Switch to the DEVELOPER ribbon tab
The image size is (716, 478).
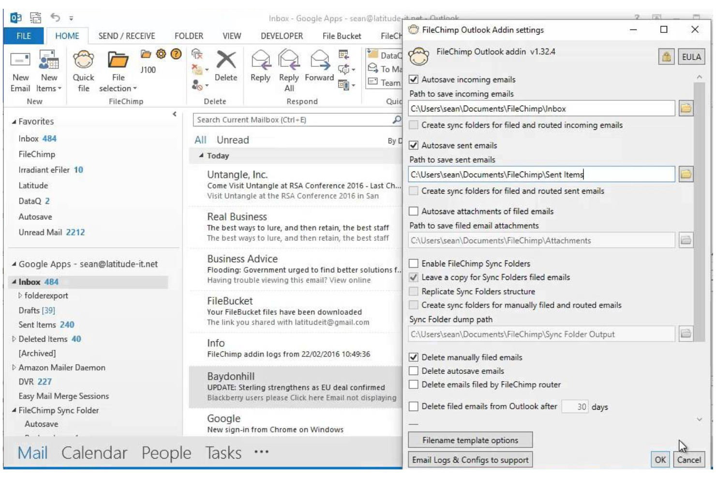pos(282,36)
